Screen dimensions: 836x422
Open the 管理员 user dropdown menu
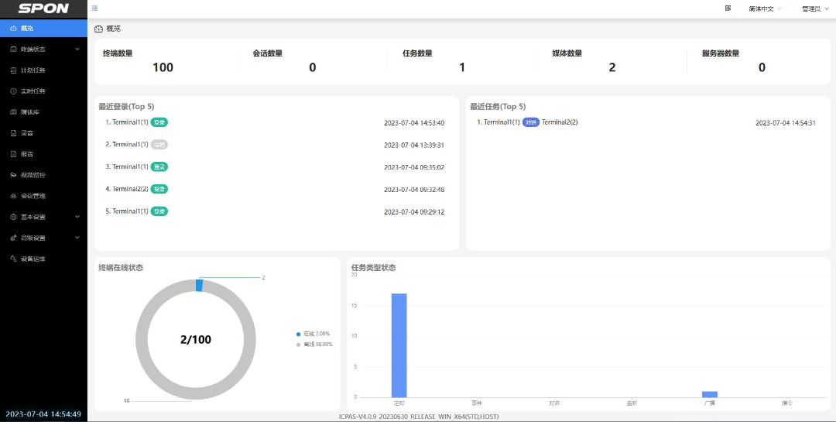pyautogui.click(x=812, y=9)
